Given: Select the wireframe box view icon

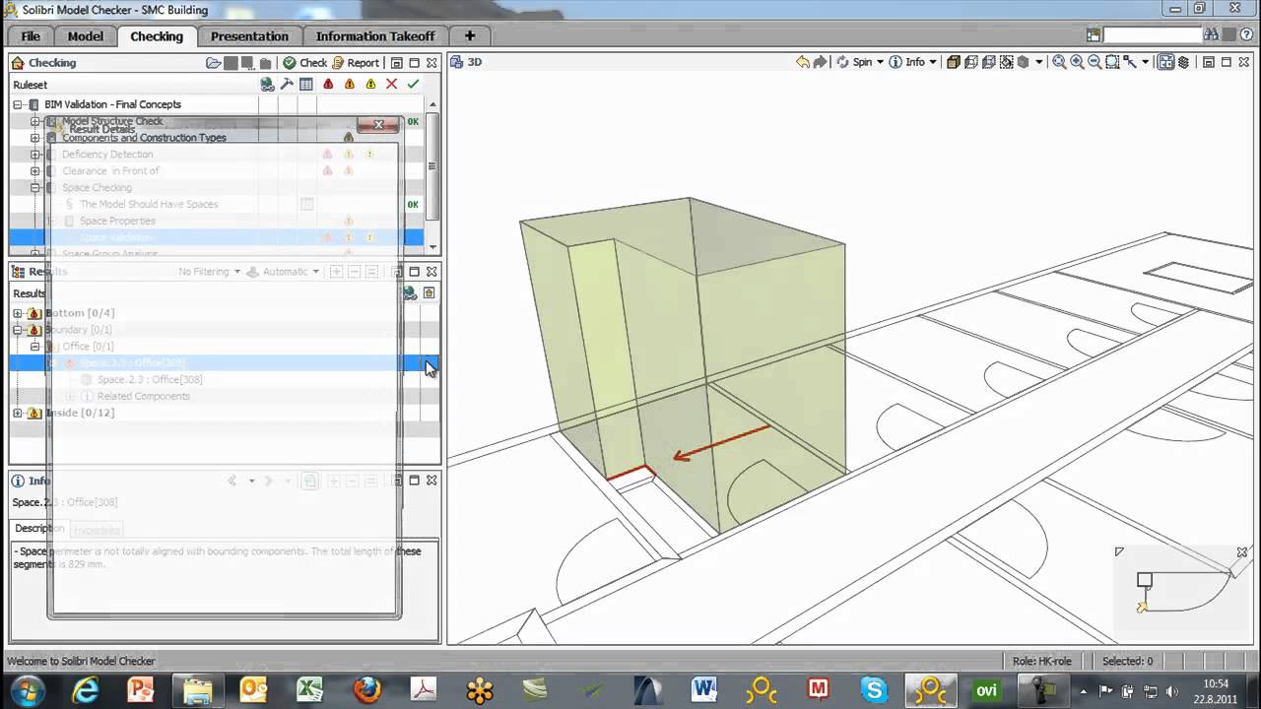Looking at the screenshot, I should 971,62.
